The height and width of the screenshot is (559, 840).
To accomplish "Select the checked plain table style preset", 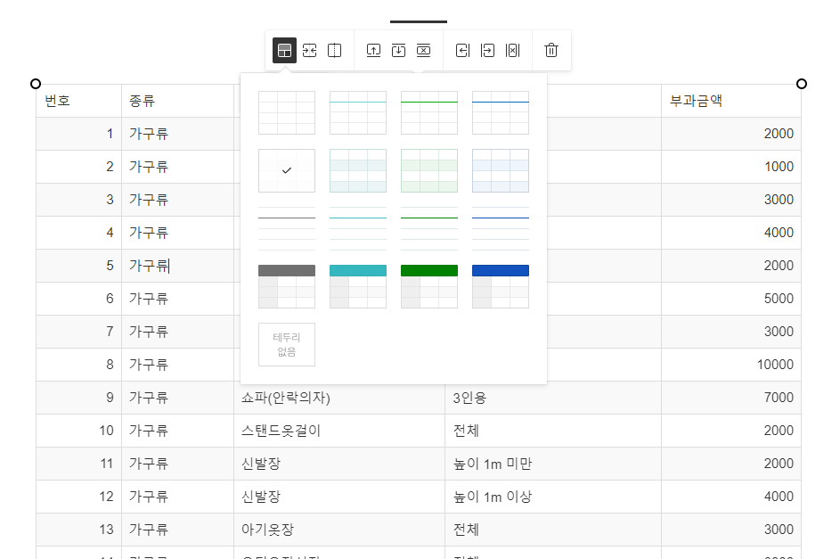I will (x=286, y=169).
